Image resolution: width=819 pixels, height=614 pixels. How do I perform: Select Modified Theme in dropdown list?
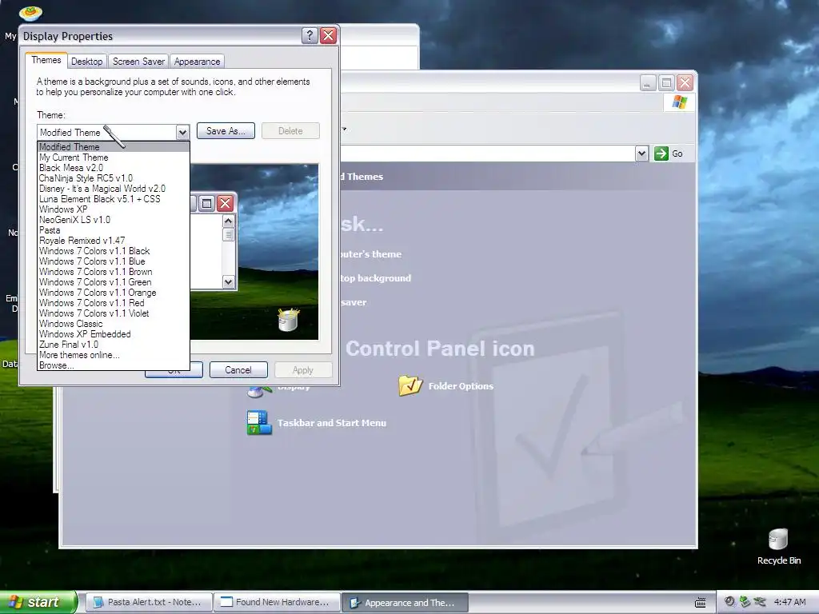(113, 147)
